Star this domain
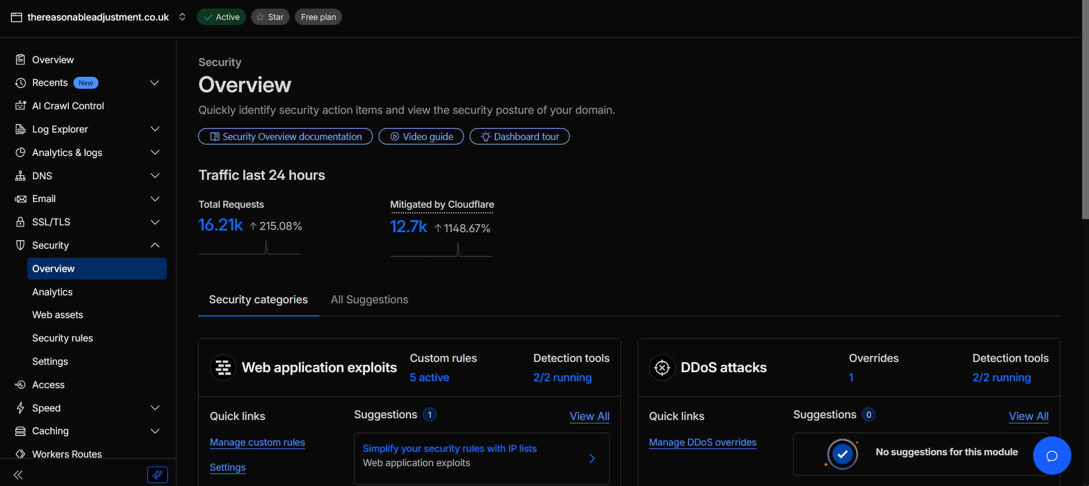 tap(270, 17)
